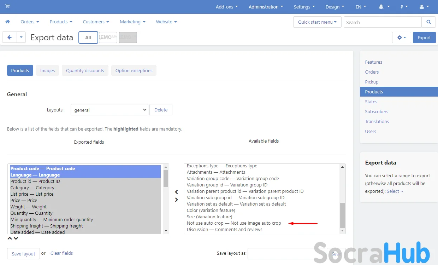Click the search magnifier icon
The image size is (438, 265).
pos(428,22)
